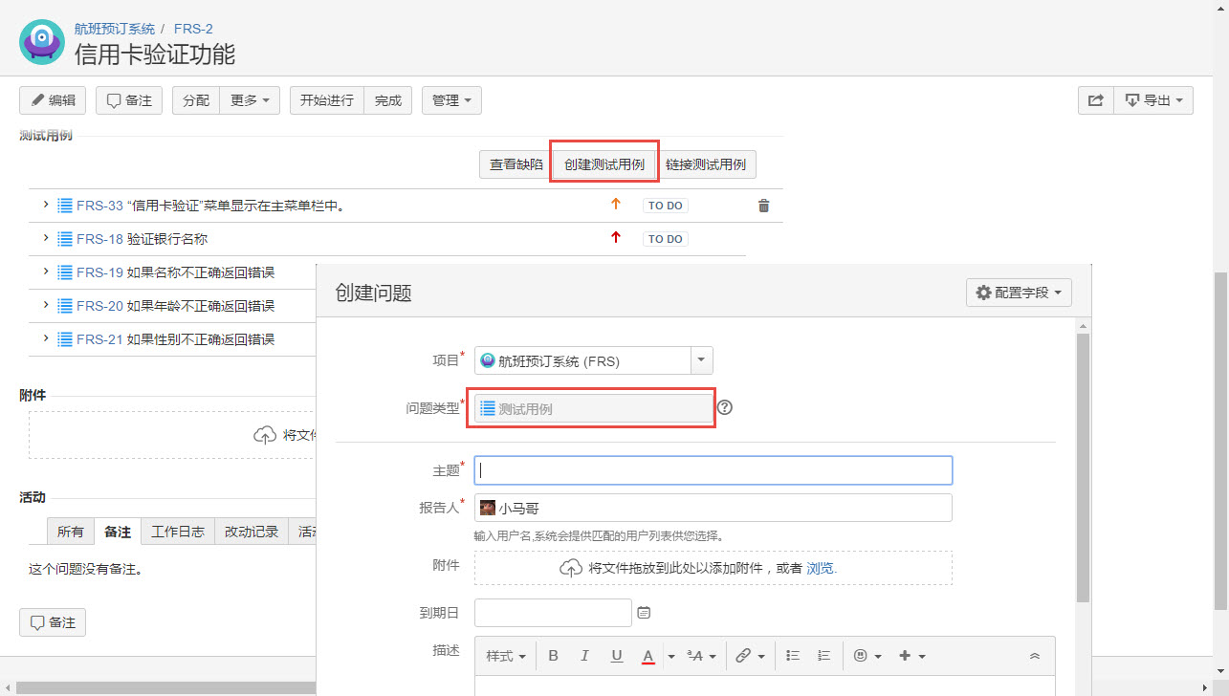The image size is (1229, 696).
Task: Open the 配置字段 dropdown
Action: point(1019,293)
